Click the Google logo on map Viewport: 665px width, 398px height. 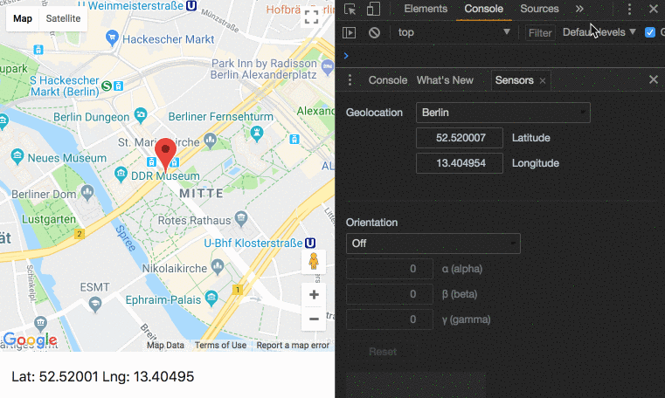[x=30, y=340]
